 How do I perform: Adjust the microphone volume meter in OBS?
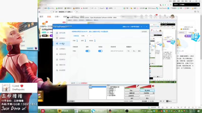tap(130, 86)
